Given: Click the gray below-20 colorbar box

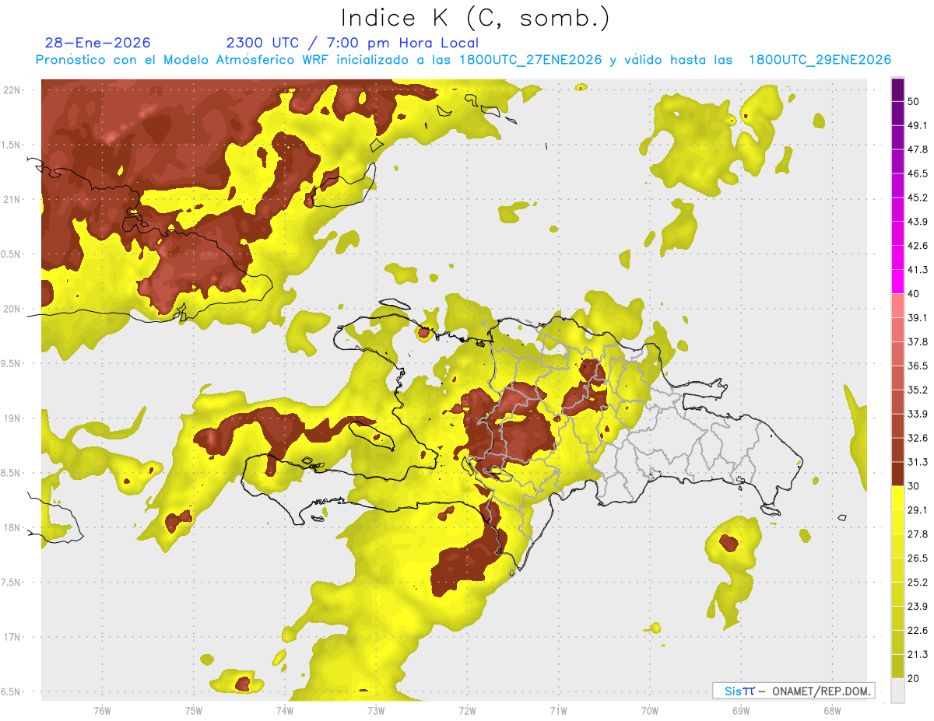Looking at the screenshot, I should (x=897, y=691).
